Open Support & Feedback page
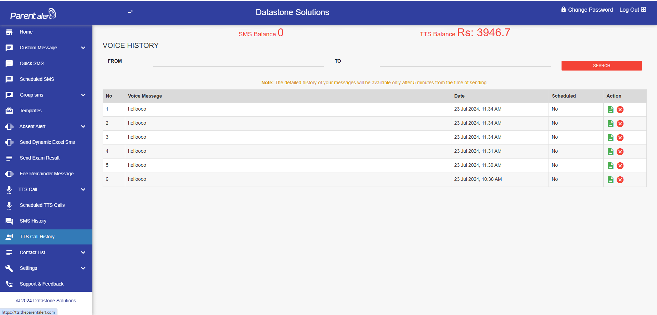 (46, 284)
